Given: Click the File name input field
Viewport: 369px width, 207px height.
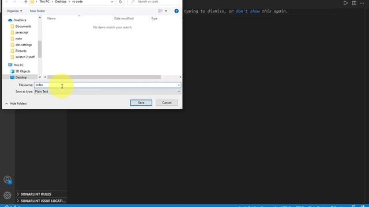Looking at the screenshot, I should [x=106, y=85].
